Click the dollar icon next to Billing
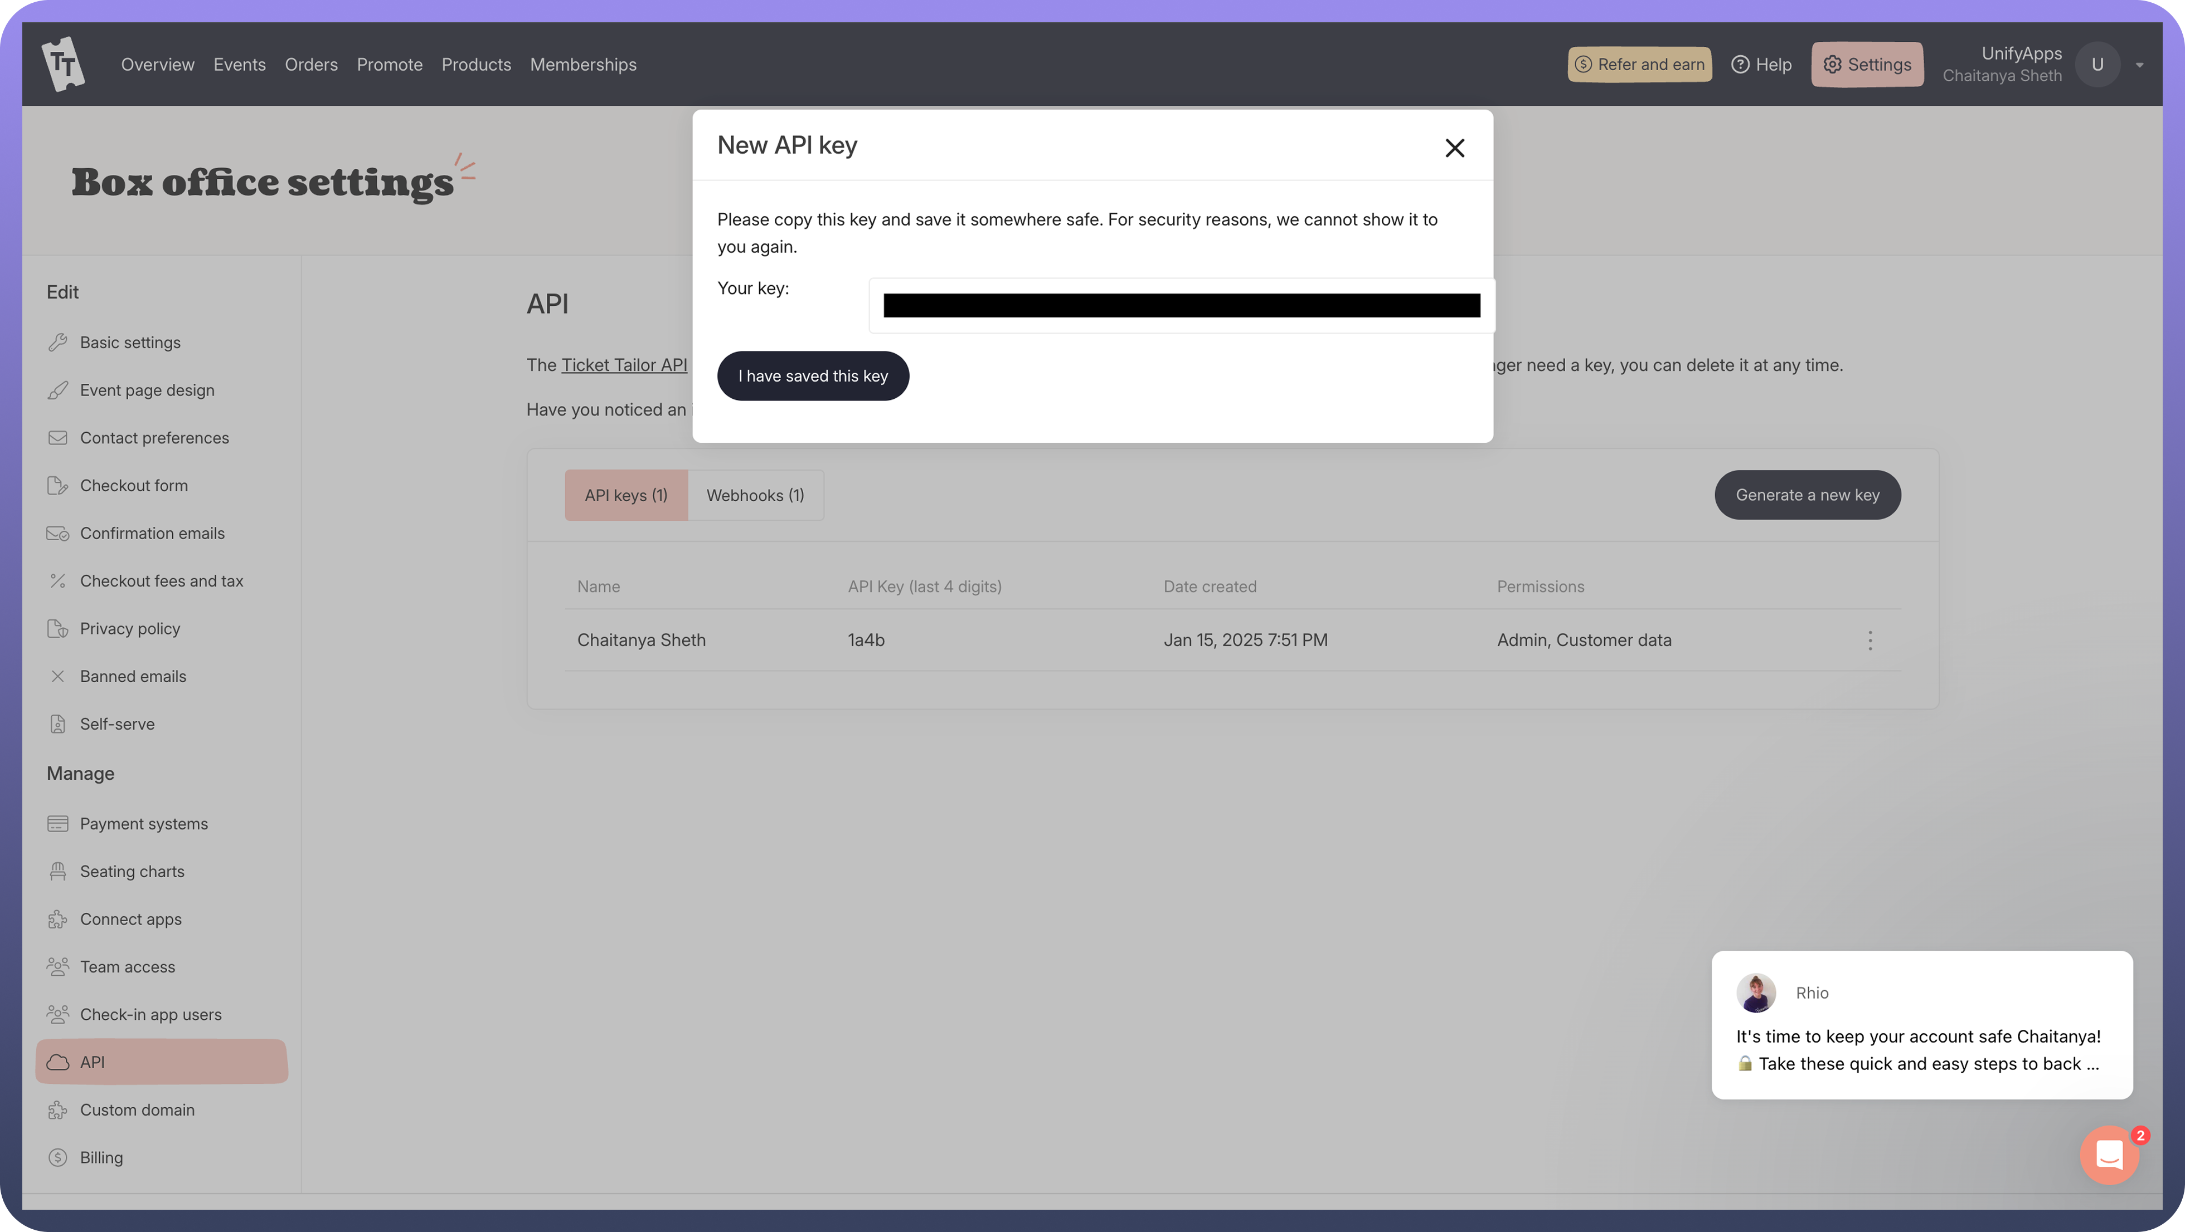This screenshot has width=2185, height=1232. click(57, 1157)
